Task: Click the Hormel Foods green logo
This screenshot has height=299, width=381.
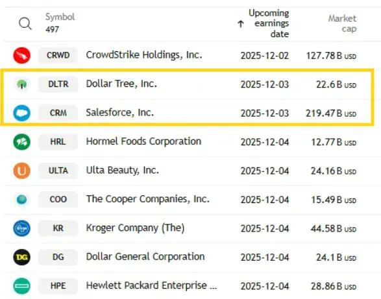Action: click(22, 142)
